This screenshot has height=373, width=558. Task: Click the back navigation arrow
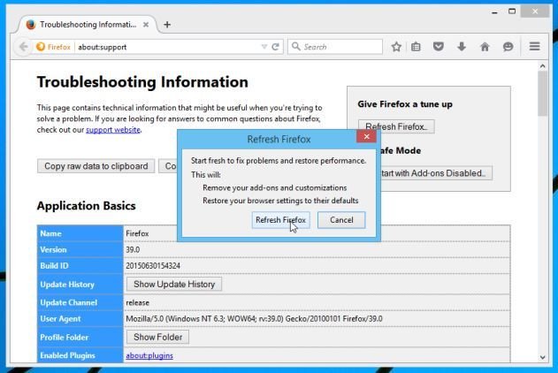click(x=23, y=47)
